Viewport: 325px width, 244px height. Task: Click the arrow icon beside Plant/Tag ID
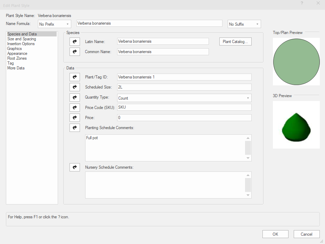[x=75, y=77]
